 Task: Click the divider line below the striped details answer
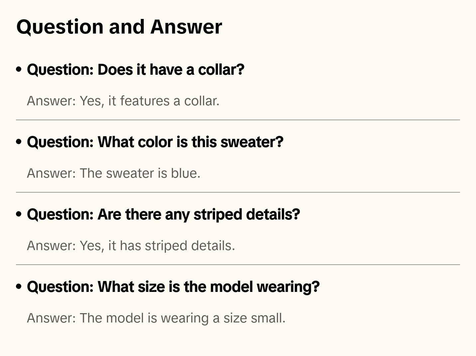[238, 265]
